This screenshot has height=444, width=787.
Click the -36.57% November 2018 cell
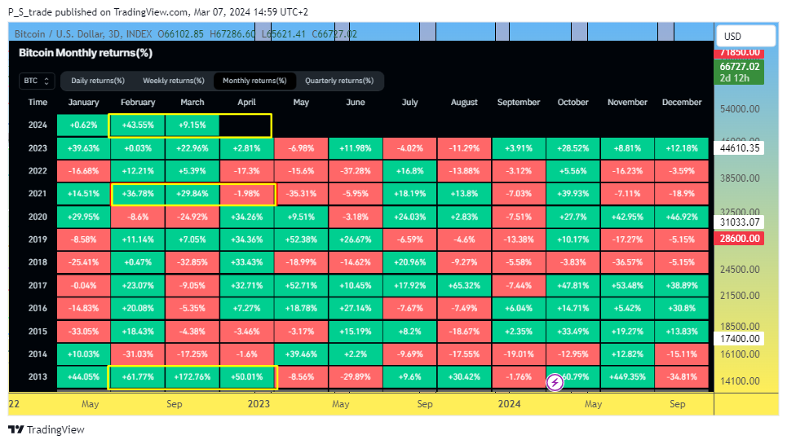tap(627, 262)
